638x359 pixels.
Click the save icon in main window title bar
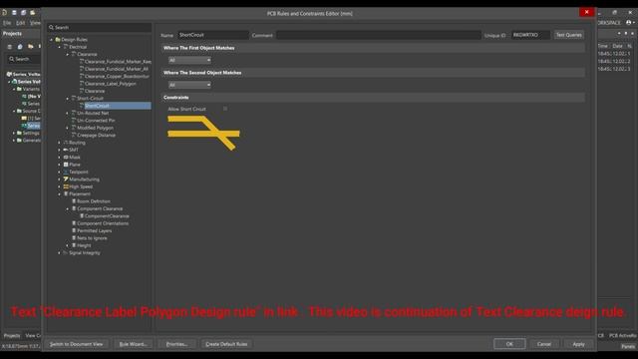(x=14, y=13)
